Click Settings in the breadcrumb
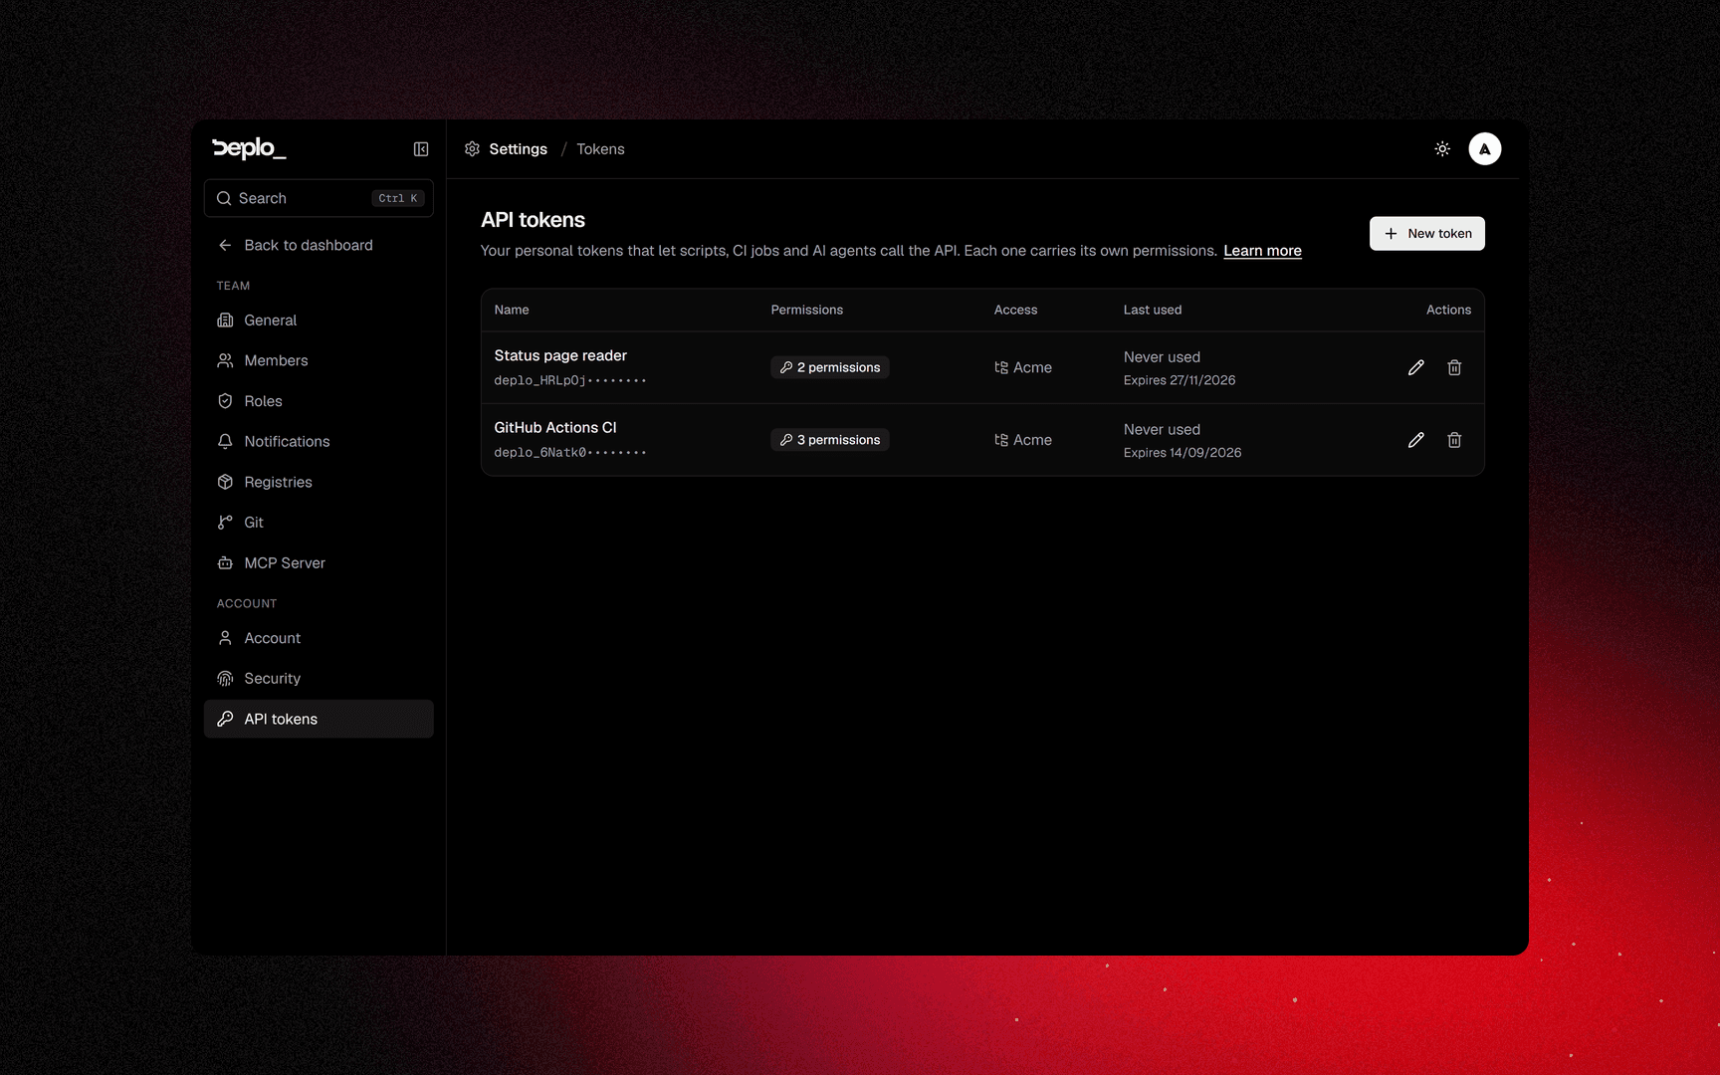The image size is (1720, 1075). (x=518, y=149)
